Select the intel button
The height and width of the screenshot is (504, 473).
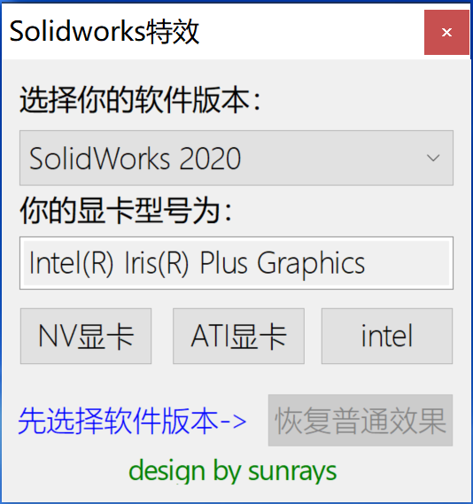click(x=387, y=337)
